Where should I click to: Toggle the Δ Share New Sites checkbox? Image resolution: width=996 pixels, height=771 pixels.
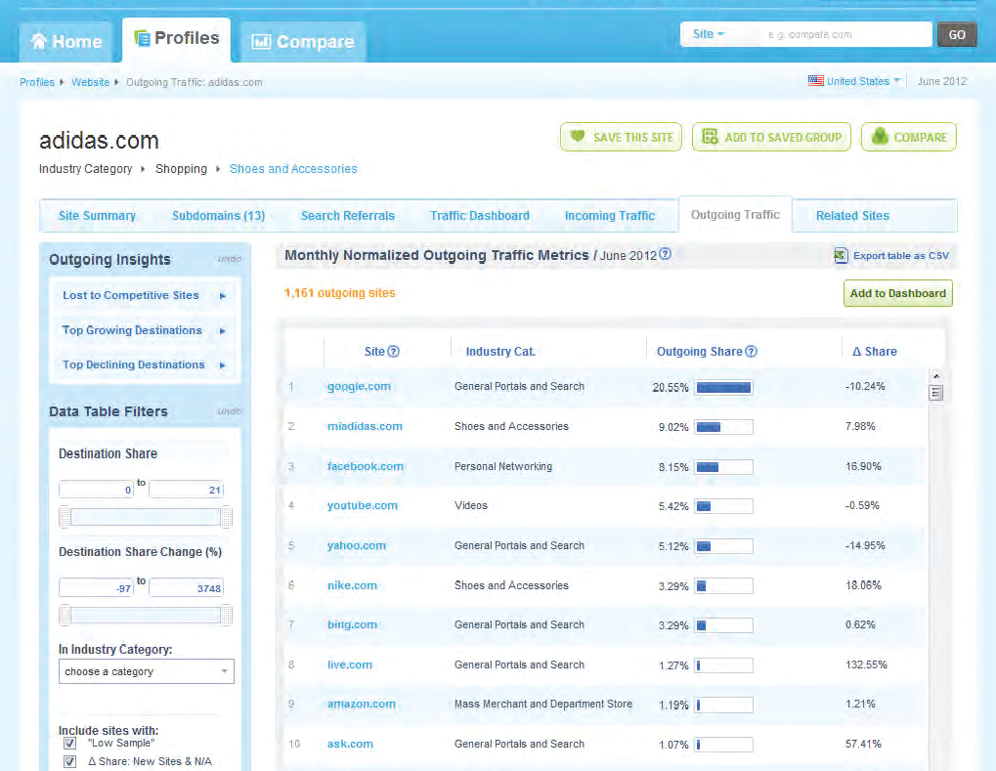69,761
